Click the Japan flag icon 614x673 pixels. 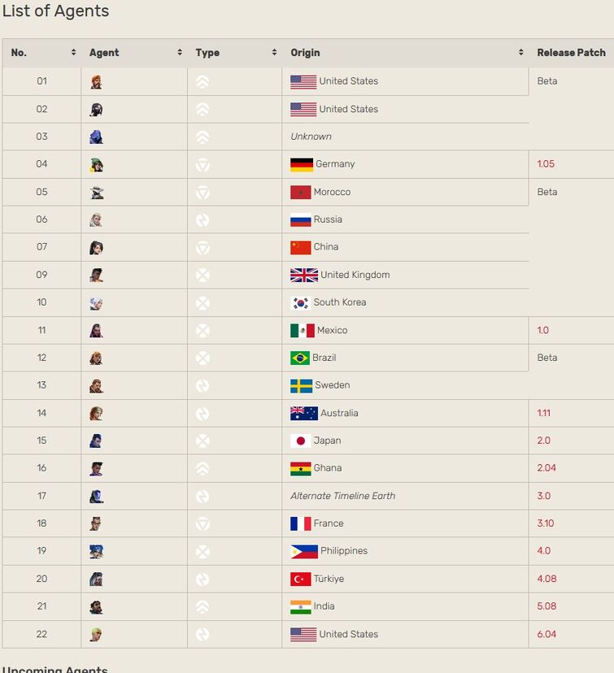(301, 441)
